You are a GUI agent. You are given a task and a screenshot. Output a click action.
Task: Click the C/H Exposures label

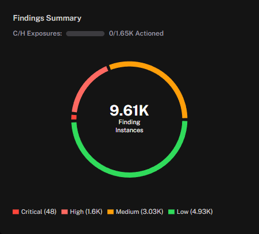[x=37, y=33]
